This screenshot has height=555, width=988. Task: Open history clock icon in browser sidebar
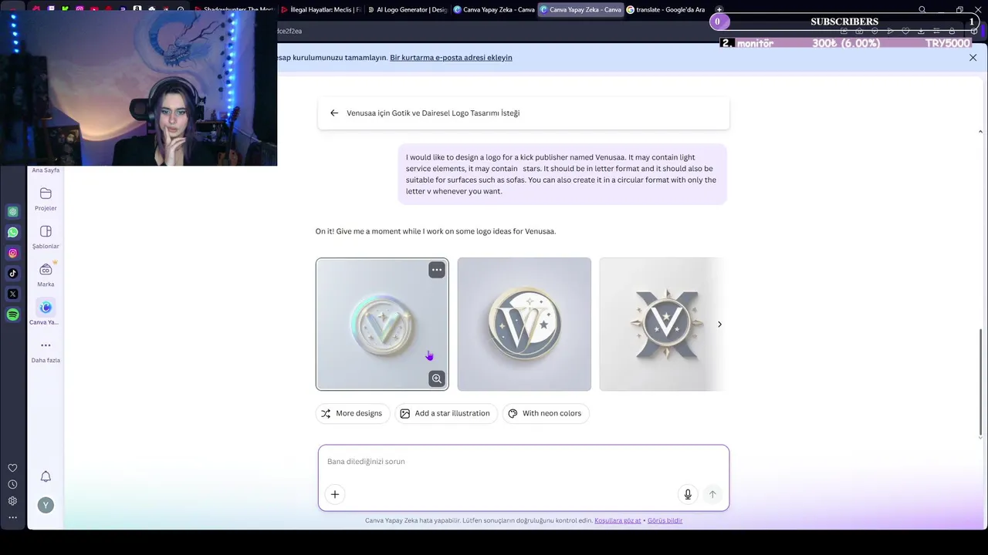(12, 485)
